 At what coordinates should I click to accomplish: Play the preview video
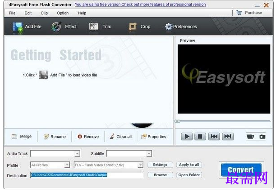point(187,137)
